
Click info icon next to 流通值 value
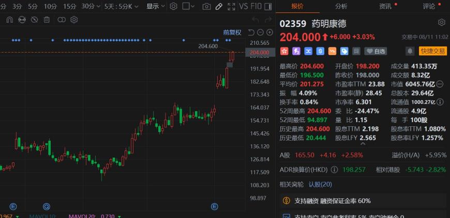(441, 102)
